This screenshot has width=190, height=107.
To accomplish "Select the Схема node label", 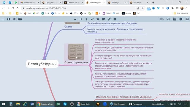I will [68, 26].
